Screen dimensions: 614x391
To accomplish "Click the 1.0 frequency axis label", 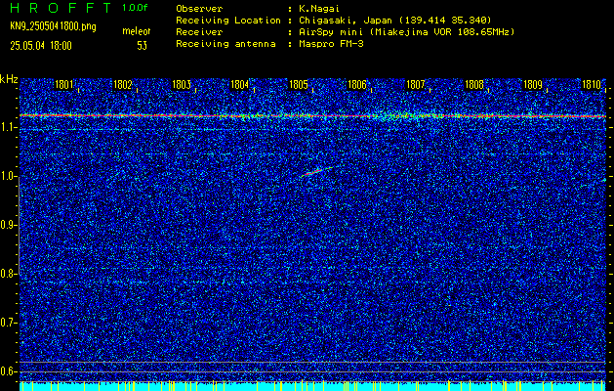I will point(6,176).
